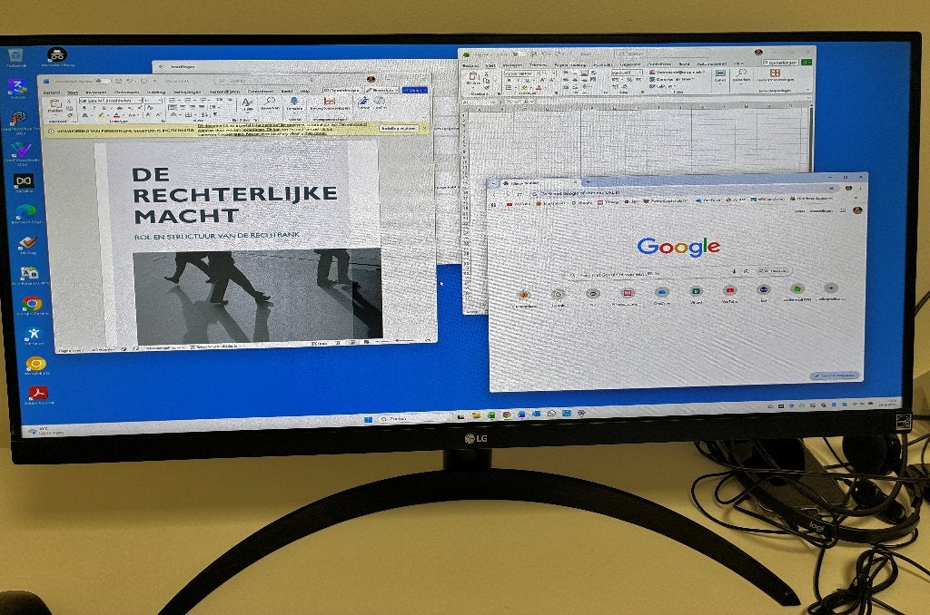Viewport: 930px width, 615px height.
Task: Click the Excel Find & Select magnifier icon
Action: 742,74
